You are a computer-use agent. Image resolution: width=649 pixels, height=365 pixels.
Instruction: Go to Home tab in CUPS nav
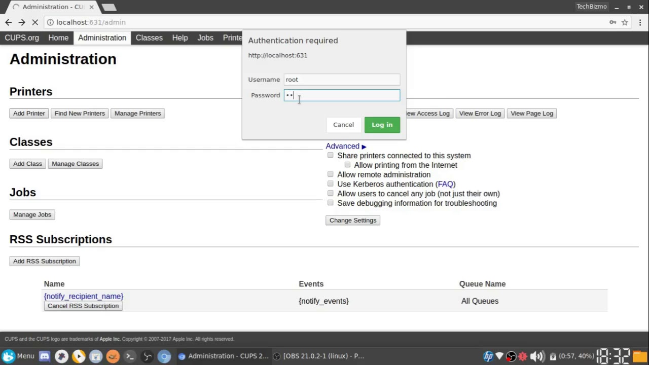(58, 38)
